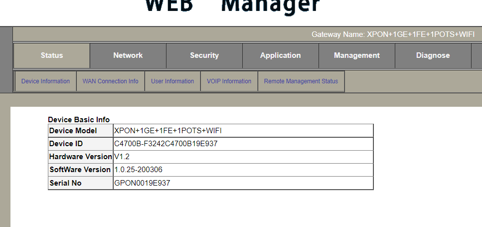Viewport: 482px width, 227px height.
Task: Switch to the Network tab
Action: [128, 55]
